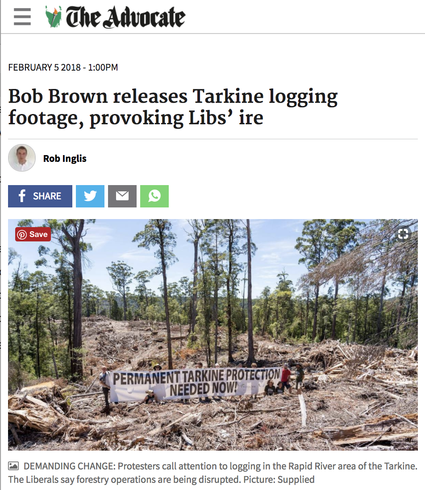Click the Tarkine protest photo

point(213,335)
